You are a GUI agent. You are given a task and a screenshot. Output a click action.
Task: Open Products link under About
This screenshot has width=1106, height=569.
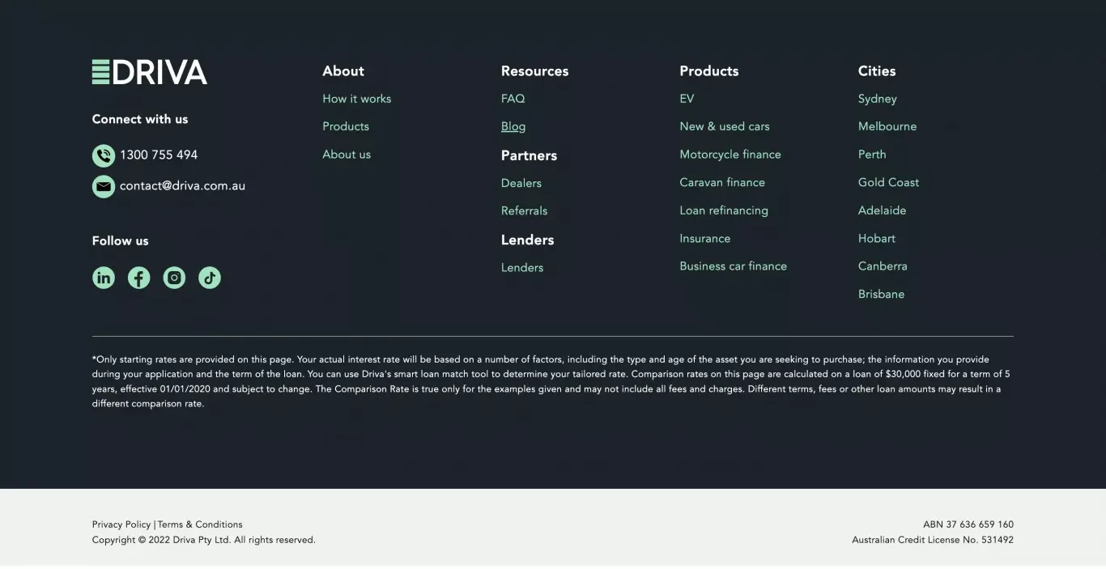coord(346,126)
